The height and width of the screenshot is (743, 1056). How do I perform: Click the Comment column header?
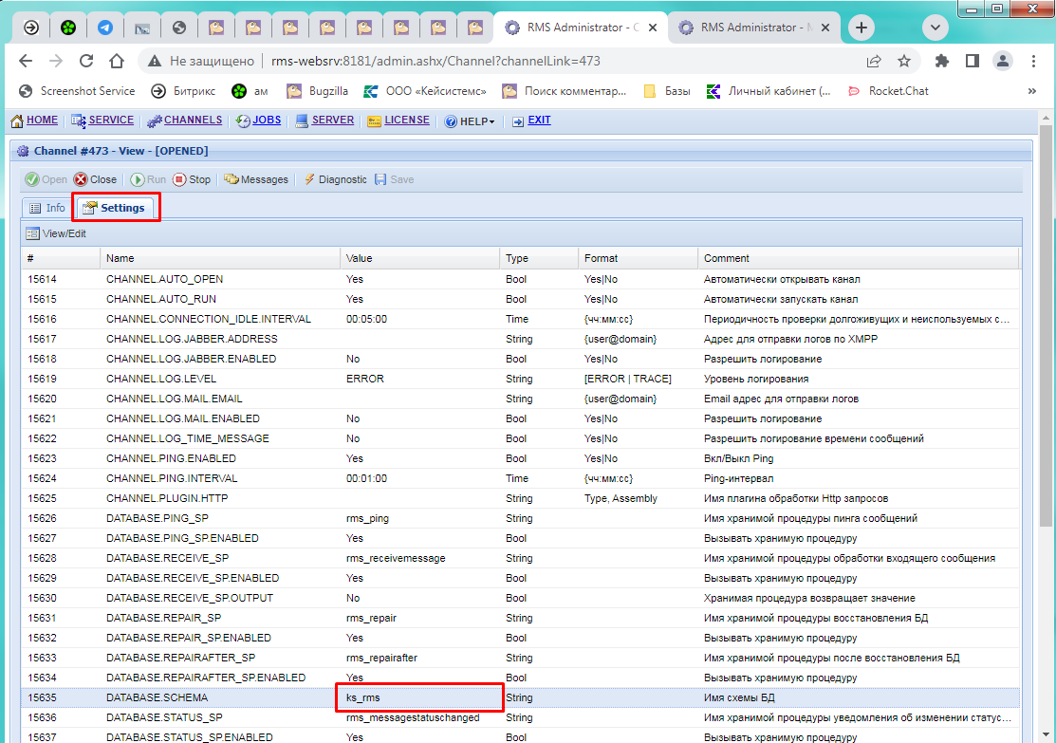[x=858, y=258]
